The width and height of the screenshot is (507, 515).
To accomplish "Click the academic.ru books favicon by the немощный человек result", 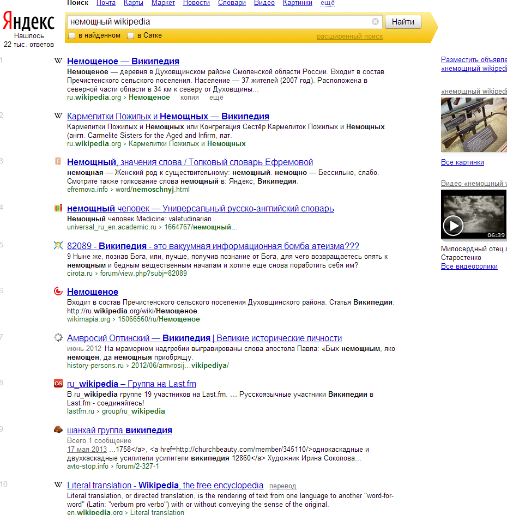I will coord(58,208).
